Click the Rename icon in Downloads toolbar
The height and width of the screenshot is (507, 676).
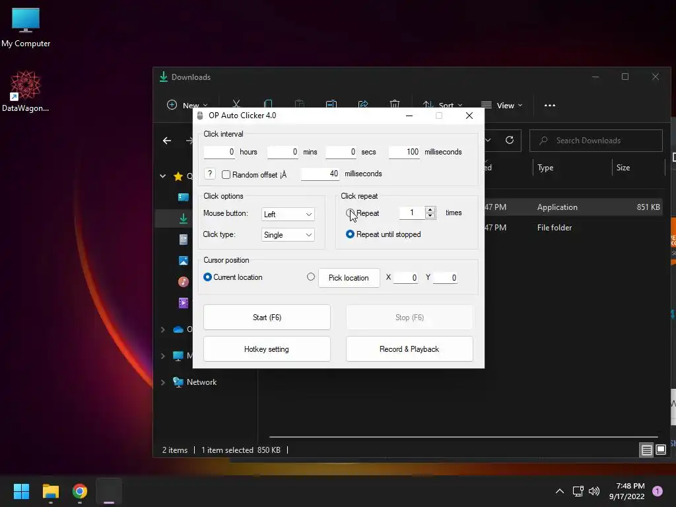pyautogui.click(x=331, y=104)
